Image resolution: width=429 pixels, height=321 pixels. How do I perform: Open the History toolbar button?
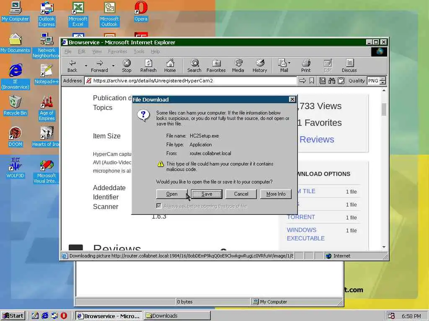[x=260, y=66]
